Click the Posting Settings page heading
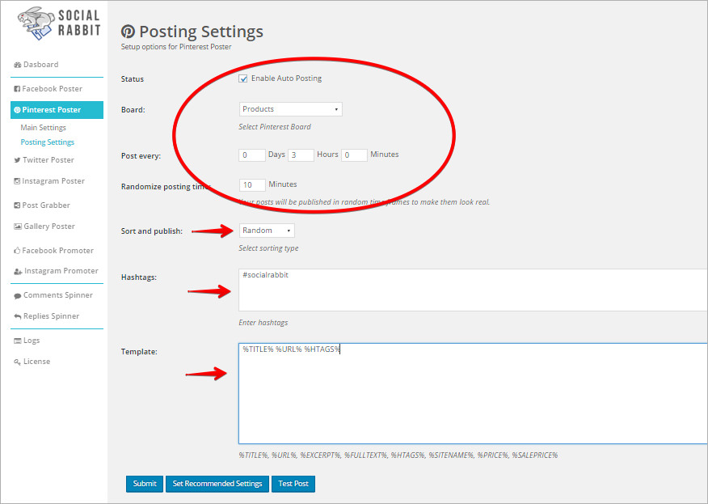708x504 pixels. click(201, 32)
